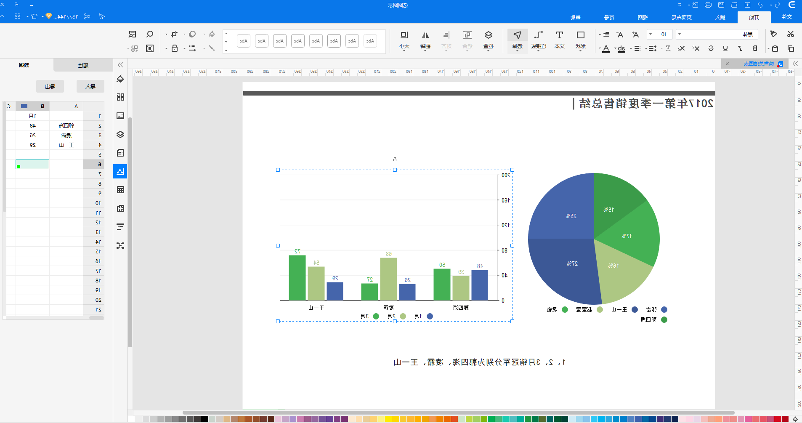
Task: Increase font size with the larger A icon
Action: 635,35
